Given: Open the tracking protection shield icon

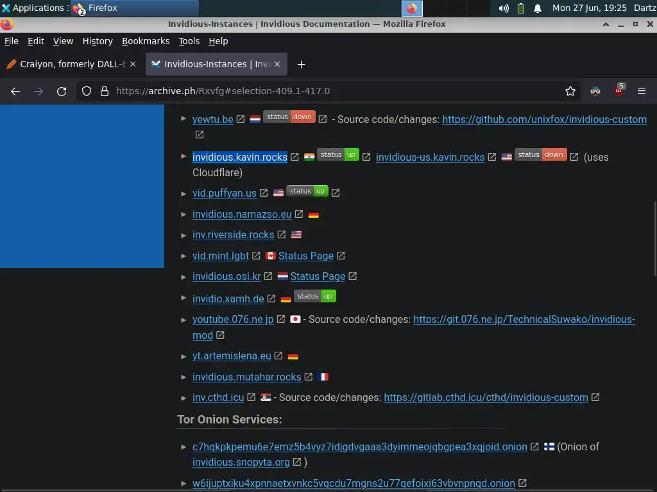Looking at the screenshot, I should pyautogui.click(x=87, y=91).
